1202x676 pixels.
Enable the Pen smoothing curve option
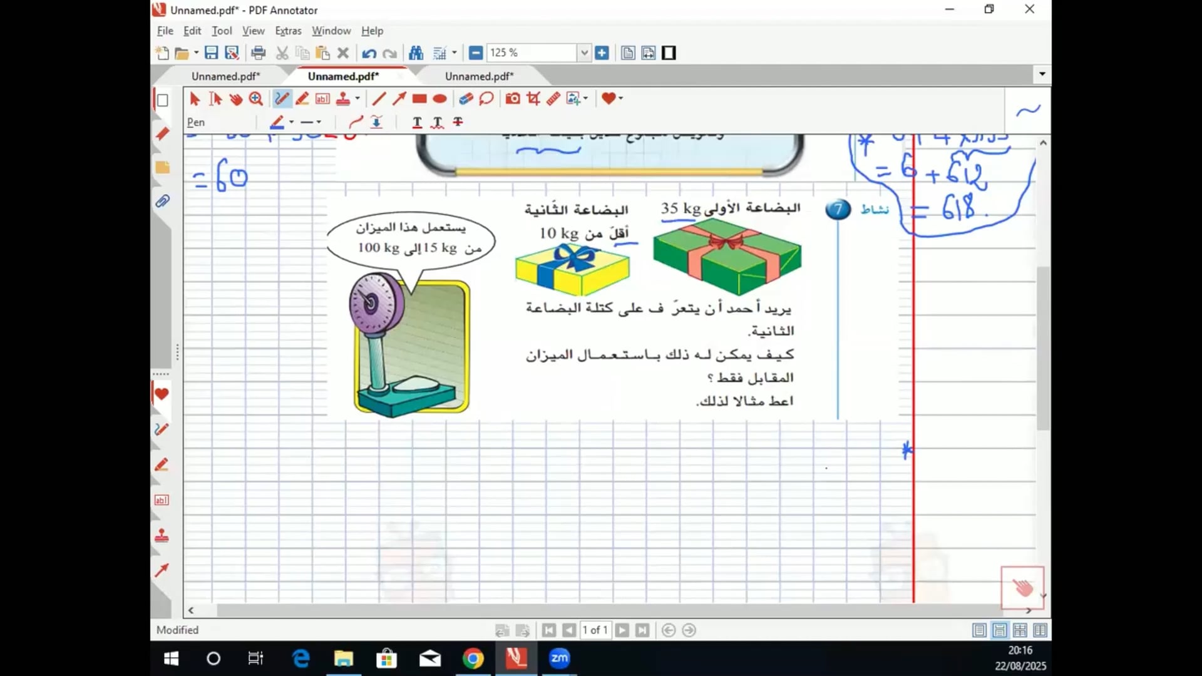click(x=356, y=123)
